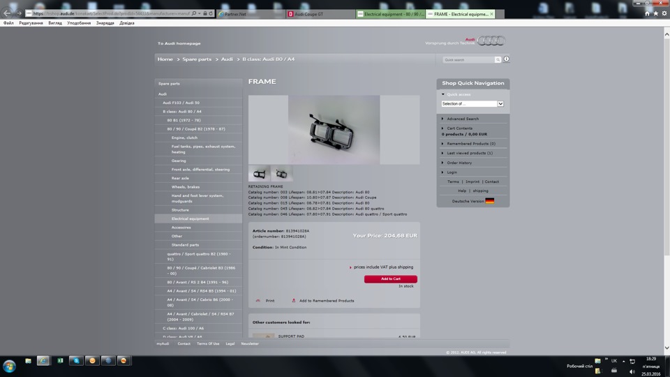Click the second product thumbnail
The width and height of the screenshot is (670, 377).
(x=281, y=174)
